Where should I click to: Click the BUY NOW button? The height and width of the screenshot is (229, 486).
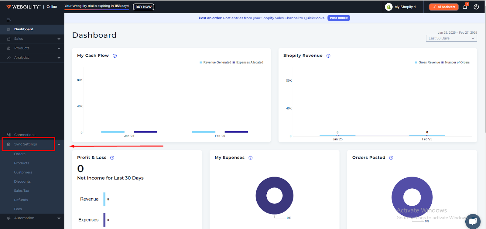click(x=143, y=7)
